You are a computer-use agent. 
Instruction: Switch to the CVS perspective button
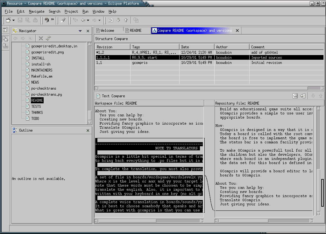(x=5, y=46)
